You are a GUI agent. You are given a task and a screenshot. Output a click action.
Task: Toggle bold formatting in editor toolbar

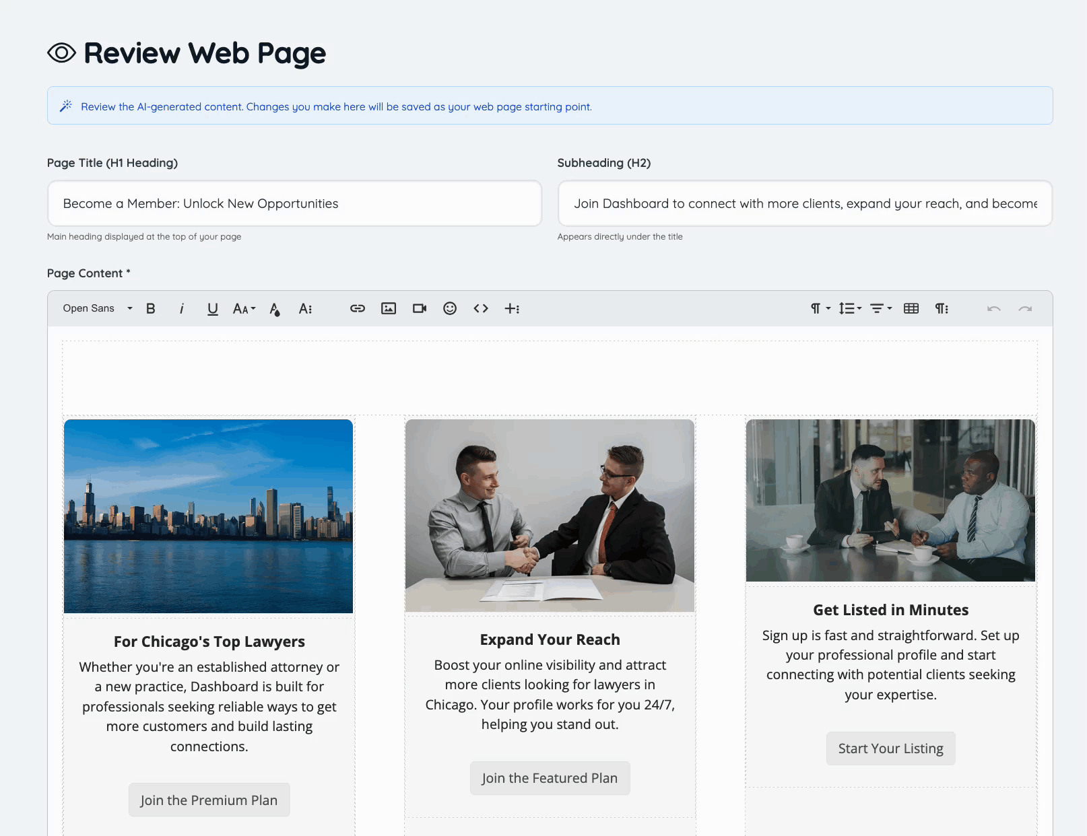click(151, 308)
